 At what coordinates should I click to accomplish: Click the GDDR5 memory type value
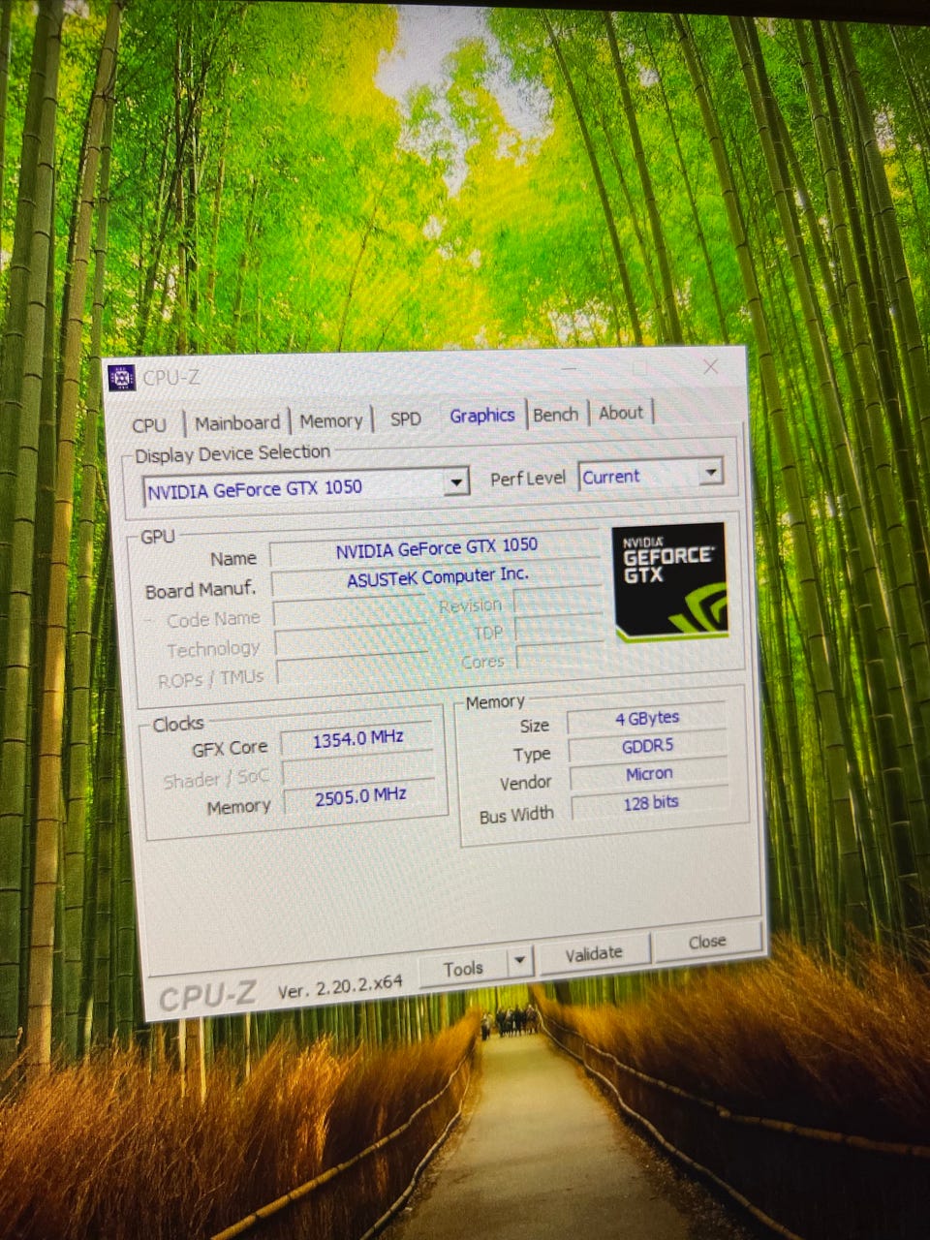(x=647, y=747)
